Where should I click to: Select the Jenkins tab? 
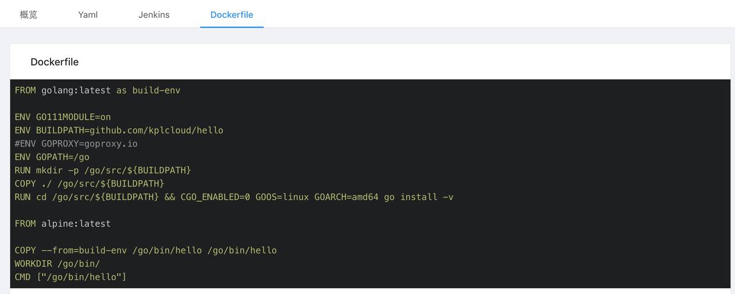(154, 14)
